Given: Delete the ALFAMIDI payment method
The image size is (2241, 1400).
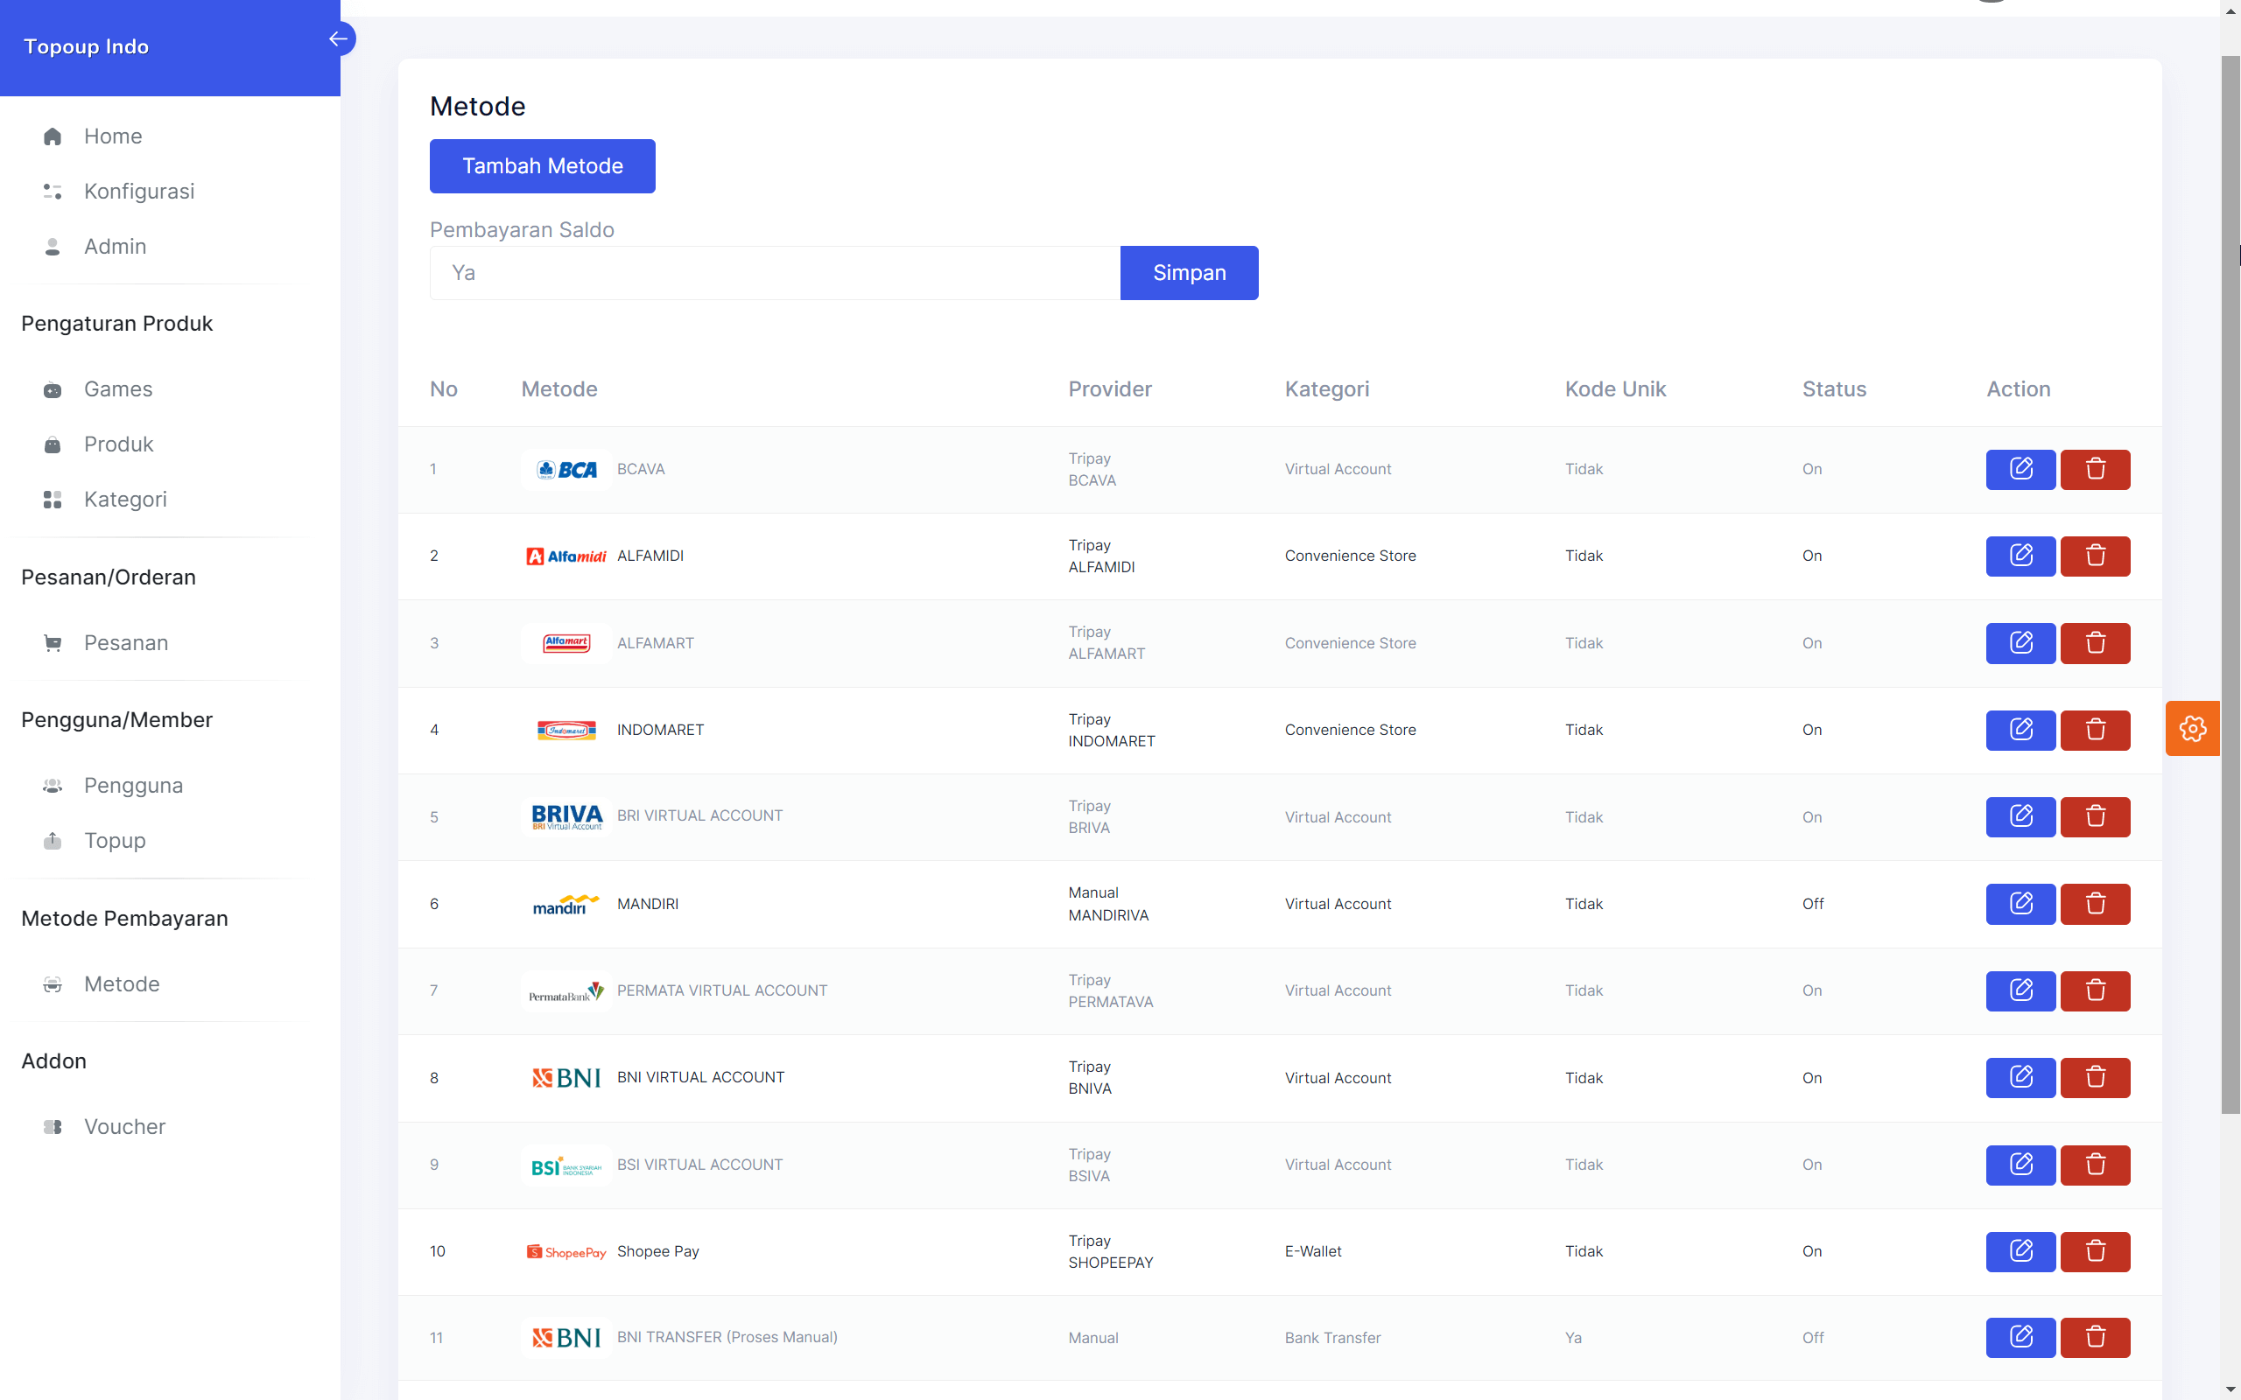Looking at the screenshot, I should tap(2095, 556).
